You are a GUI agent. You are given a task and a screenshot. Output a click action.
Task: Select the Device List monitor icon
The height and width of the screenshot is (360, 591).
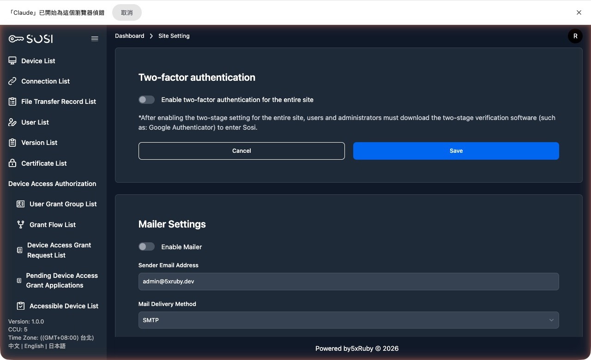pos(12,60)
